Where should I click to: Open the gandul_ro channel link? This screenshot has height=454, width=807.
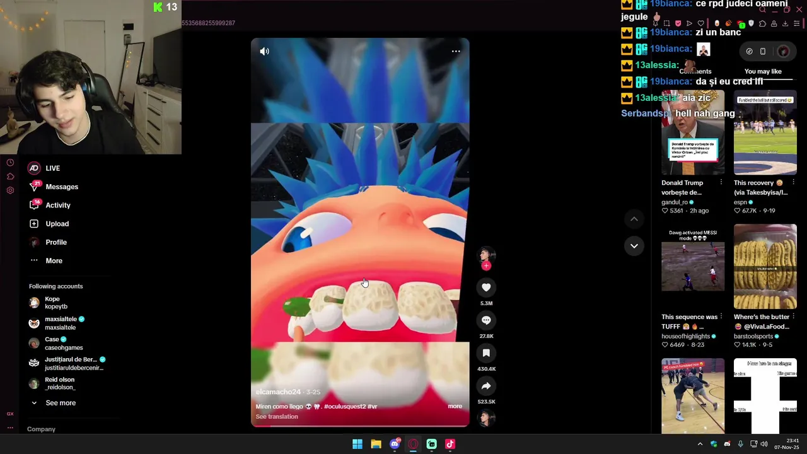pos(675,202)
